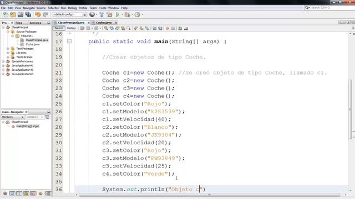This screenshot has width=355, height=199.
Task: Click the Toggle Breakpoint red circle icon
Action: (168, 28)
